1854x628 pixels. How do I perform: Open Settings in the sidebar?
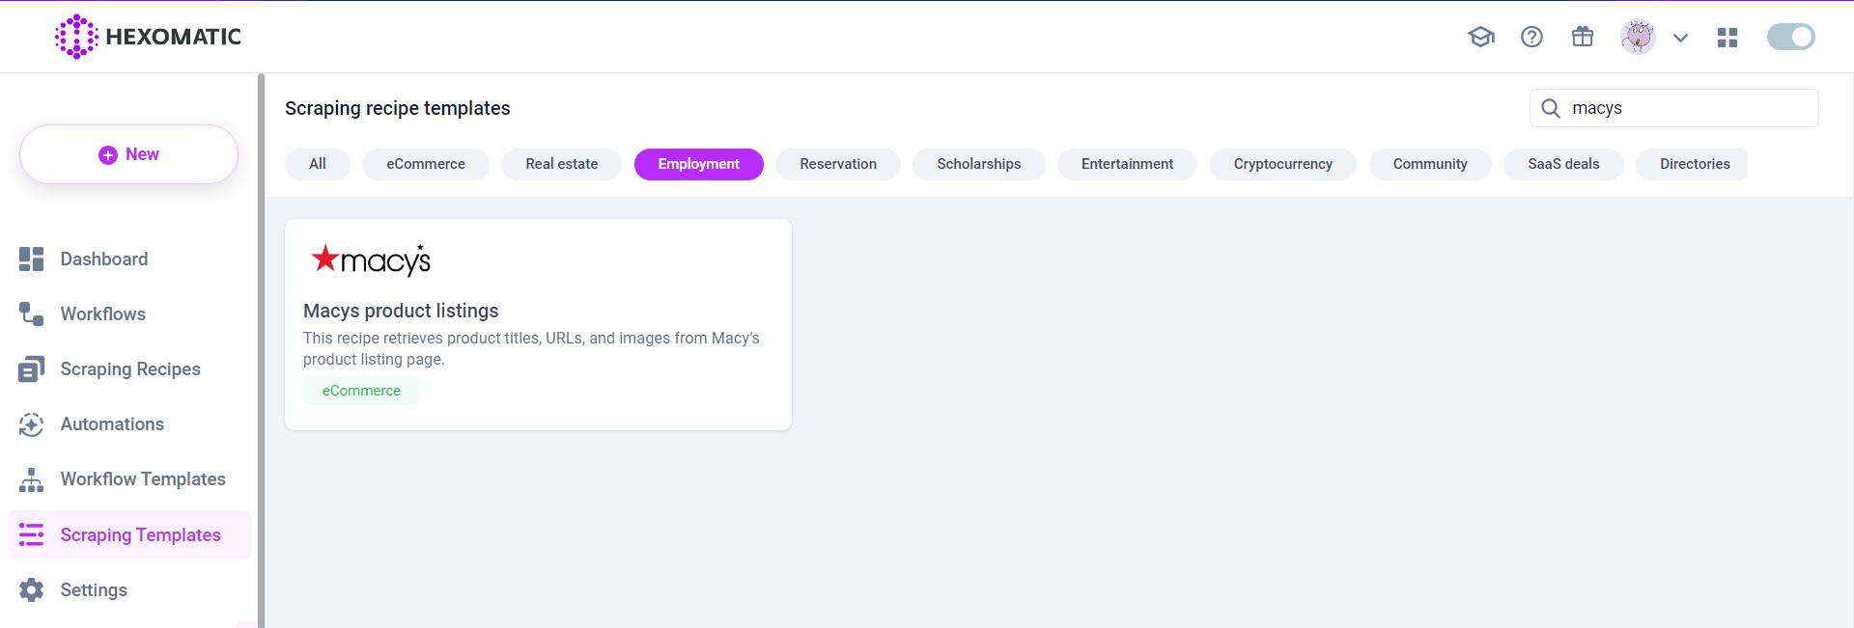click(x=93, y=589)
